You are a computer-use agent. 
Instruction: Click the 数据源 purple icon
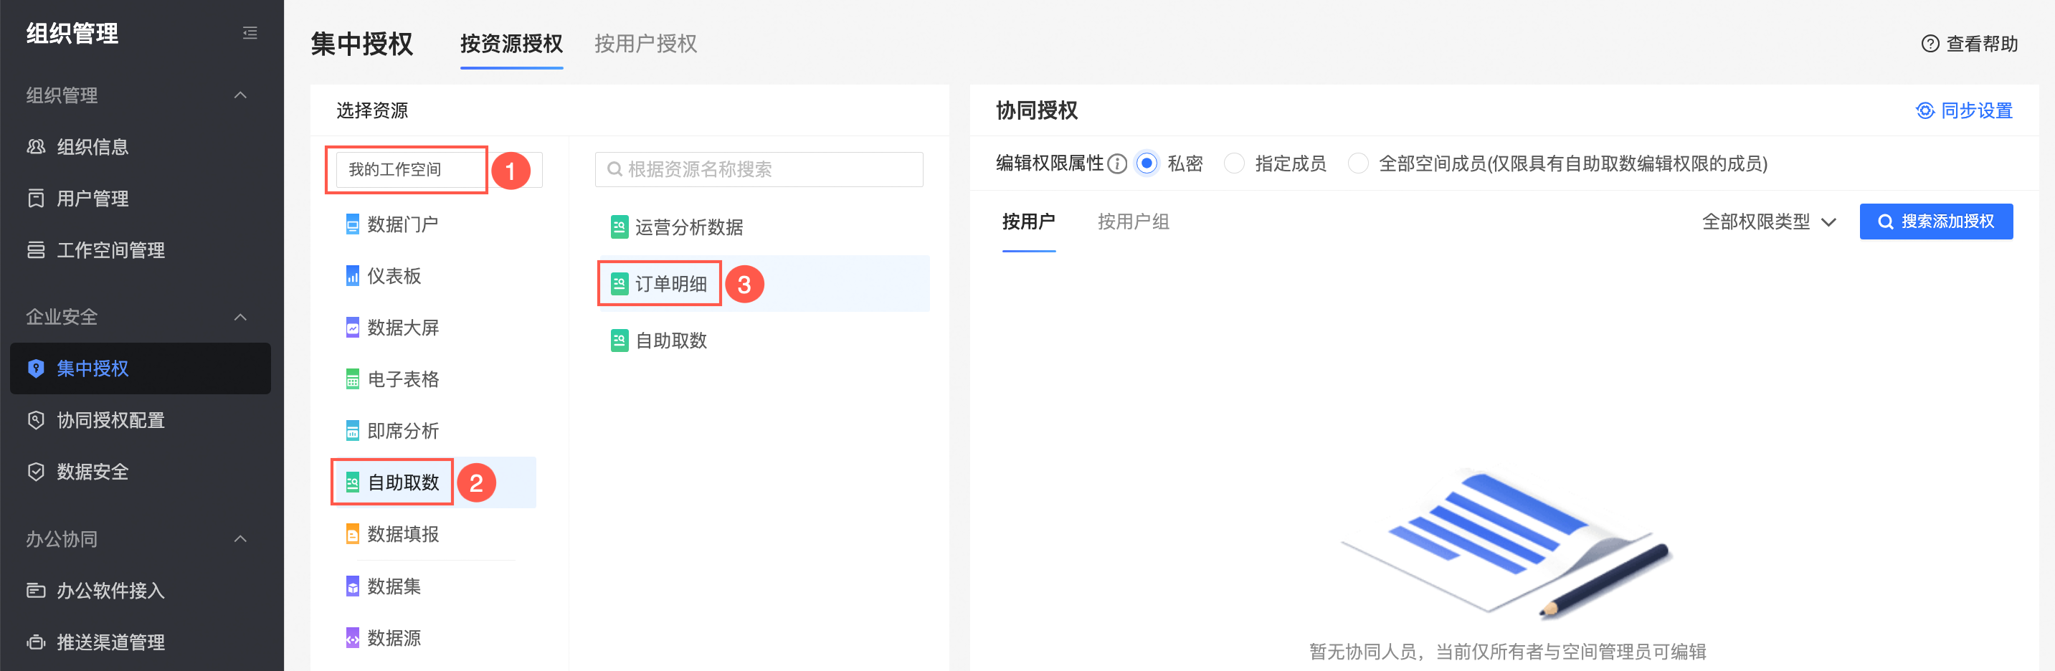[x=353, y=638]
